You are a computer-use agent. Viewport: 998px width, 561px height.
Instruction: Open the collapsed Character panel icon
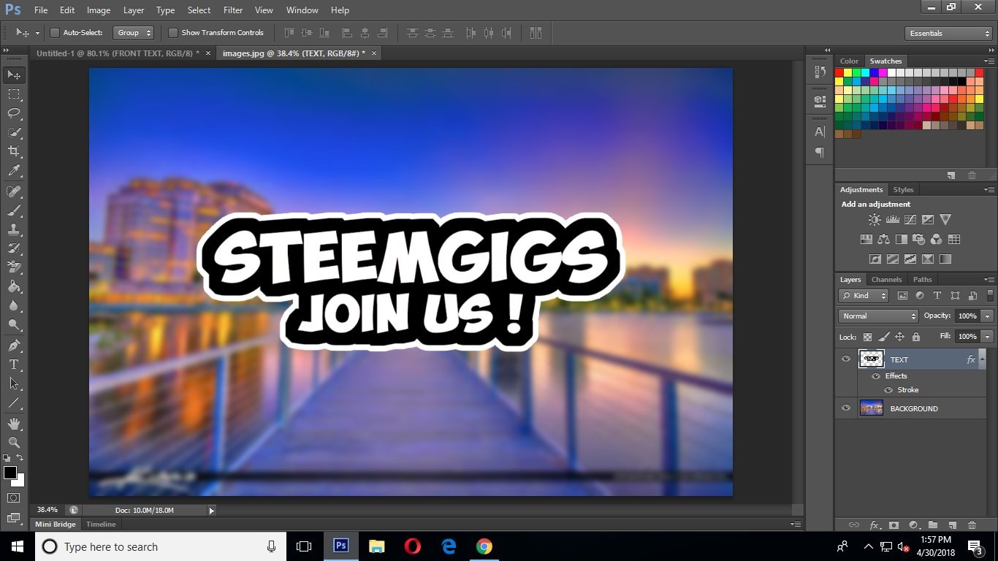coord(820,132)
